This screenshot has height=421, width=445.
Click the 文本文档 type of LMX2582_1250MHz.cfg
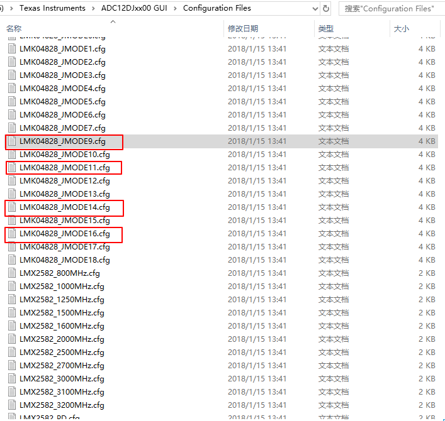334,300
